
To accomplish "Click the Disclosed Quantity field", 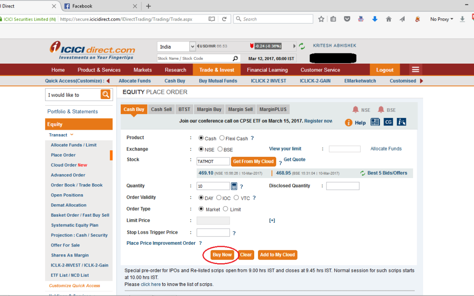I will 343,186.
